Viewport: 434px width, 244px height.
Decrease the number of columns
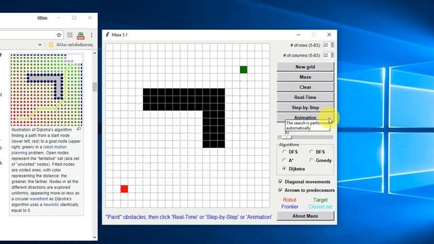pyautogui.click(x=332, y=56)
